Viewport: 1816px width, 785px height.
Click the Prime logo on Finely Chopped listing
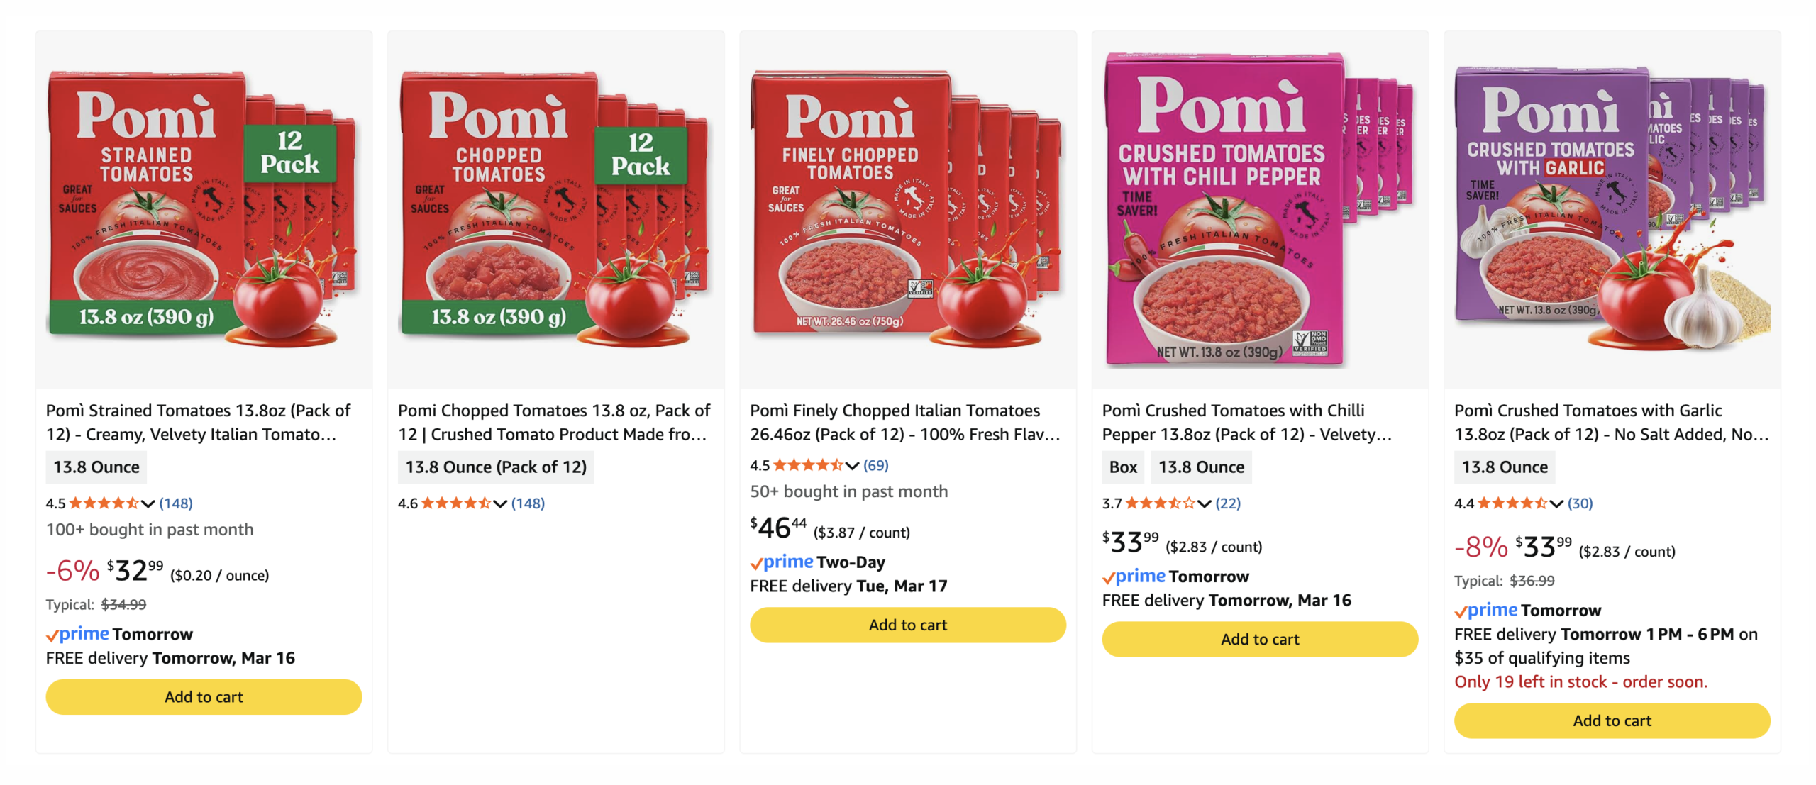point(781,562)
